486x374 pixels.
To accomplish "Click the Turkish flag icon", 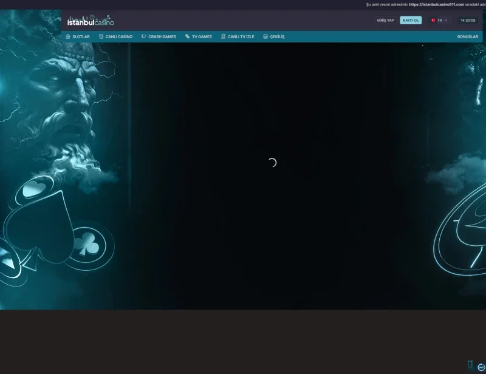I will tap(433, 21).
